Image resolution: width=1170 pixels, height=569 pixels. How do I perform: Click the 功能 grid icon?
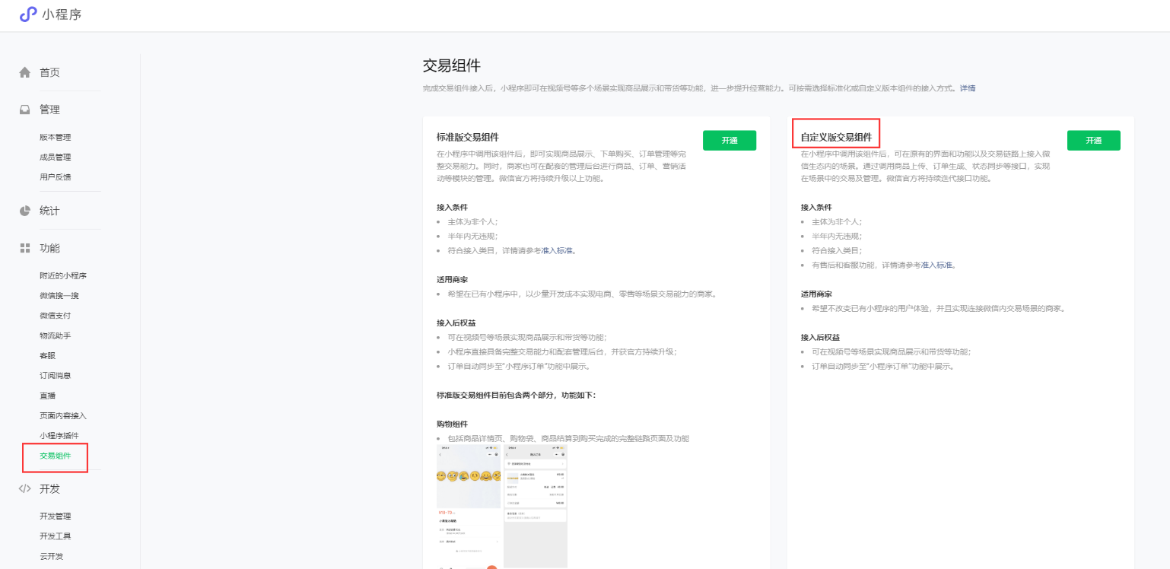[25, 248]
